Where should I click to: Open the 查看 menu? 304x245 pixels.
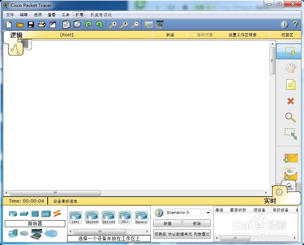52,15
